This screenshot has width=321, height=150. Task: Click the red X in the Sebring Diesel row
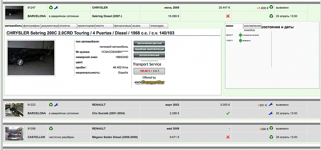pyautogui.click(x=228, y=16)
